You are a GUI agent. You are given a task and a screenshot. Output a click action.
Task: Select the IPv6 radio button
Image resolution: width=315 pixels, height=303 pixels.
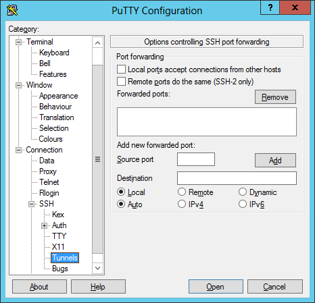coord(243,204)
